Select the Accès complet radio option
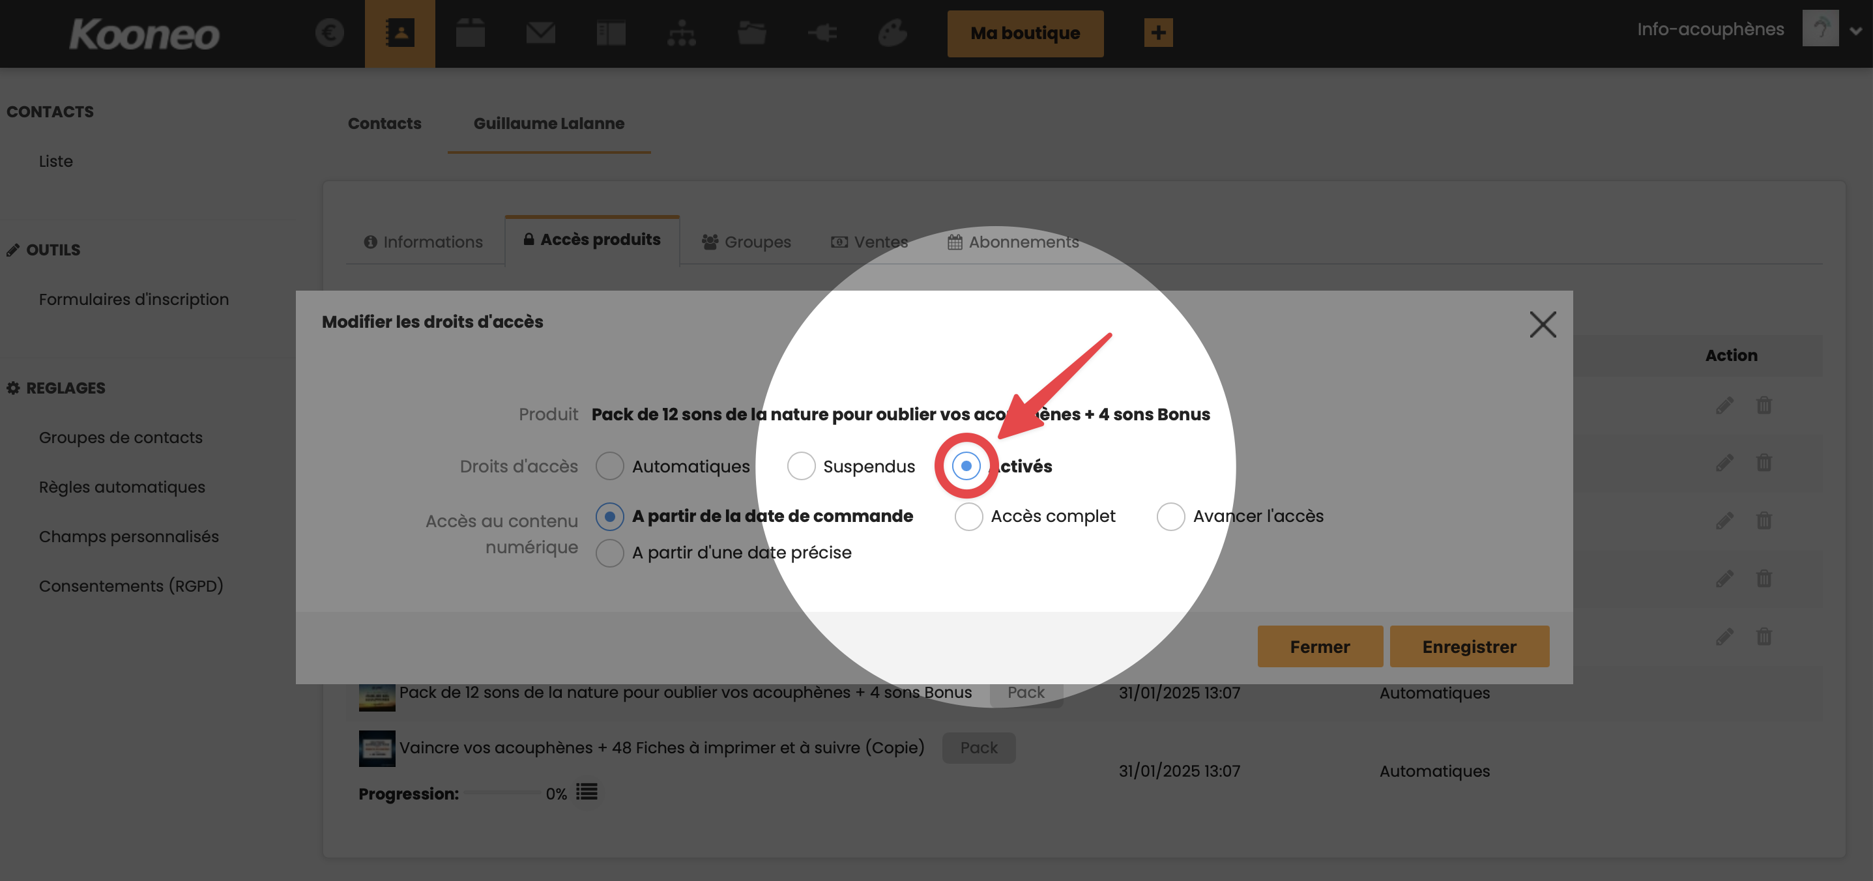1873x881 pixels. 969,516
